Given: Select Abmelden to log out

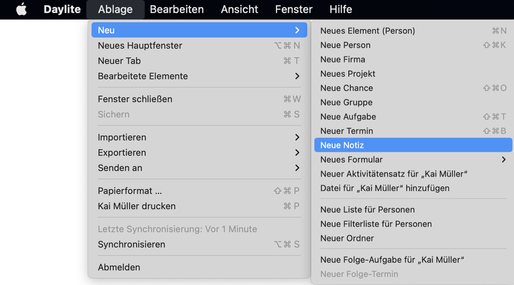Looking at the screenshot, I should click(119, 267).
